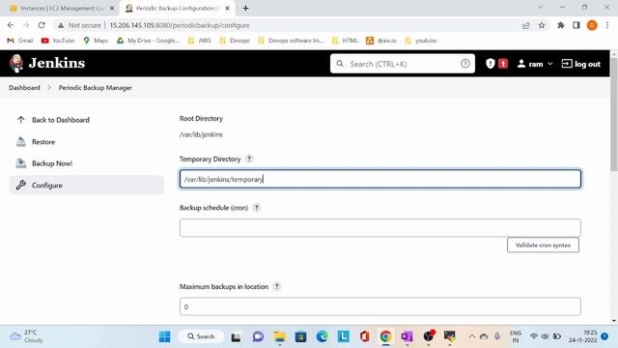Image resolution: width=618 pixels, height=348 pixels.
Task: Open the YouTube bookmark
Action: point(58,41)
